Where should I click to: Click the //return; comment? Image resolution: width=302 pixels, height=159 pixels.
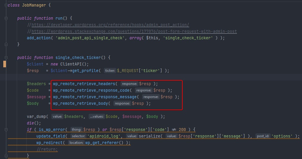point(47,149)
